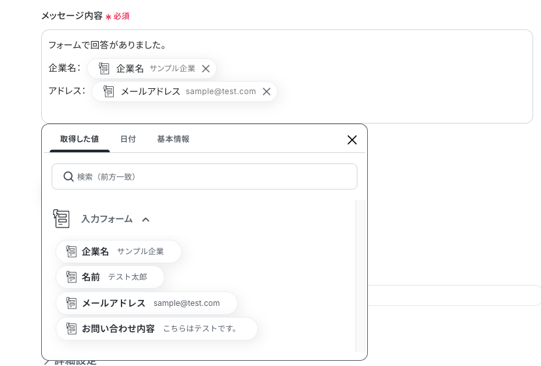Focus the 検索（前方一致） search field
This screenshot has width=541, height=366.
click(x=205, y=176)
